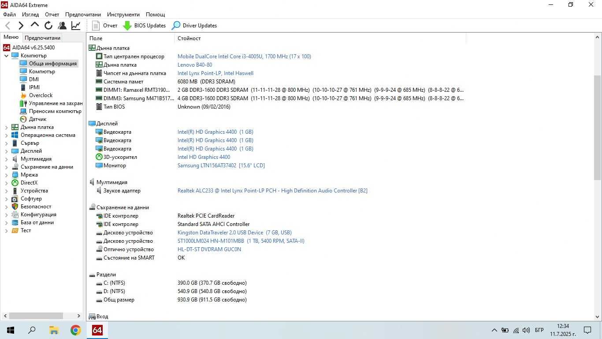Open the Samsung LTN156AT37402 monitor link
This screenshot has width=602, height=339.
221,166
